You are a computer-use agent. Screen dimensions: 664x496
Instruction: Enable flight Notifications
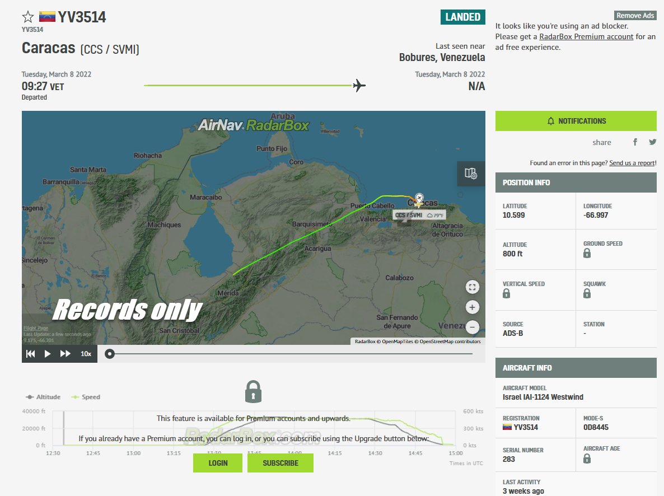click(576, 121)
